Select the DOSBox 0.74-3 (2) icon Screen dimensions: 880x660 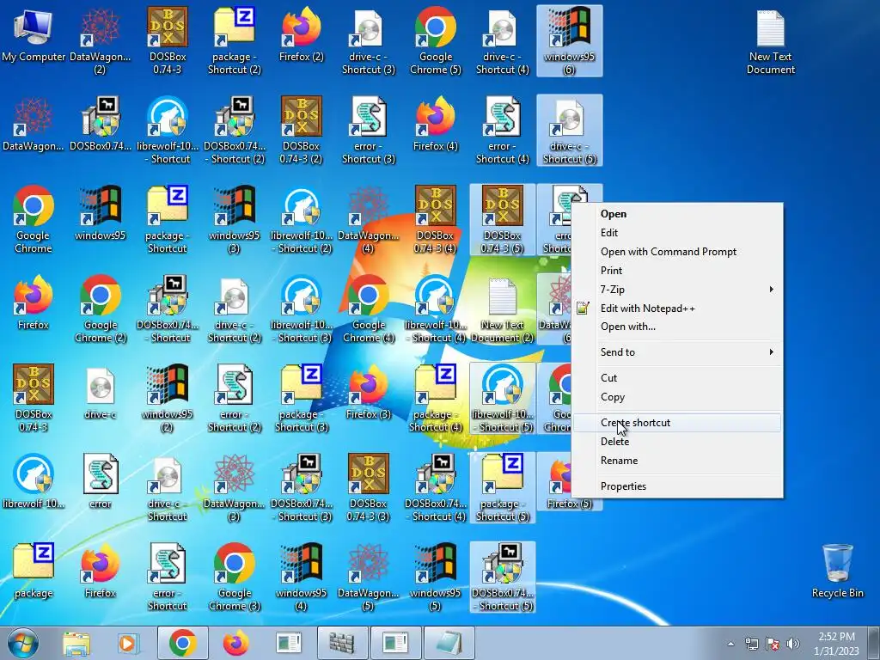pos(302,131)
